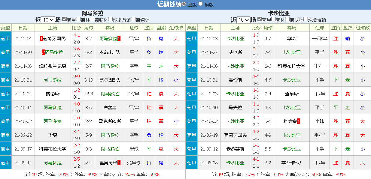Open 查维斯 team link
Image resolution: width=371 pixels, height=179 pixels.
pos(292,94)
